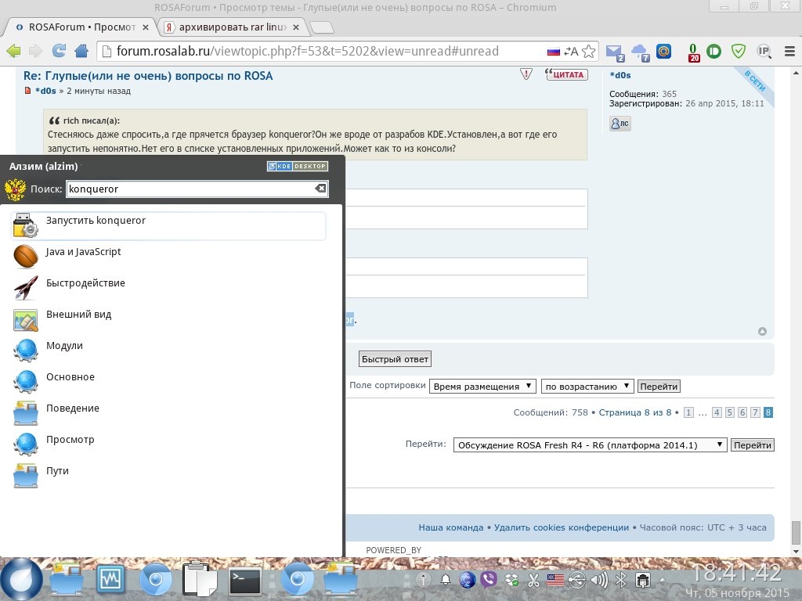Screen dimensions: 802x601
Task: Bookmark this page with the star
Action: 589,51
